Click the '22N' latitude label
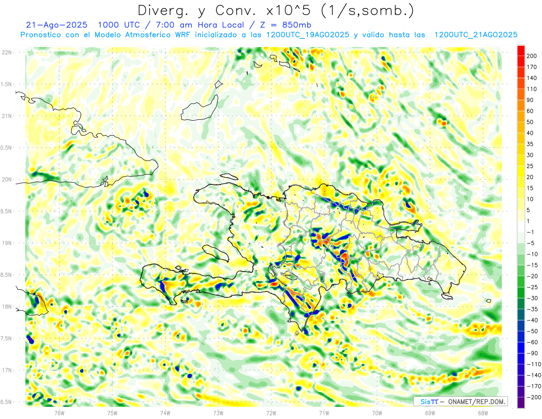Screen dimensions: 542x419 click(7, 52)
